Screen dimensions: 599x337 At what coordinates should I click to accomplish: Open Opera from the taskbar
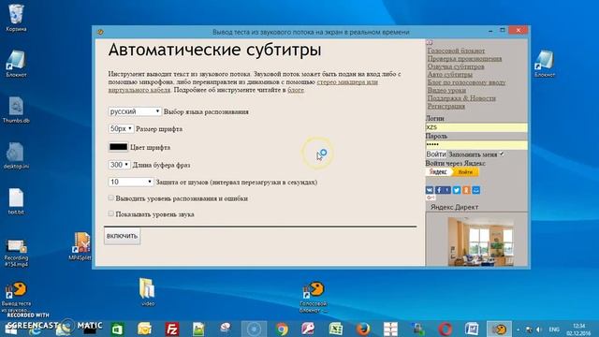pyautogui.click(x=446, y=329)
